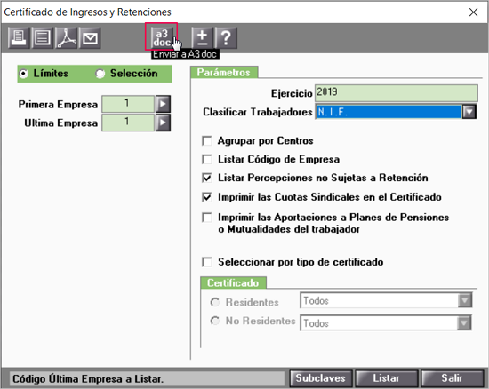The height and width of the screenshot is (389, 489).
Task: Enable Agrupar por Centros checkbox
Action: click(x=207, y=141)
